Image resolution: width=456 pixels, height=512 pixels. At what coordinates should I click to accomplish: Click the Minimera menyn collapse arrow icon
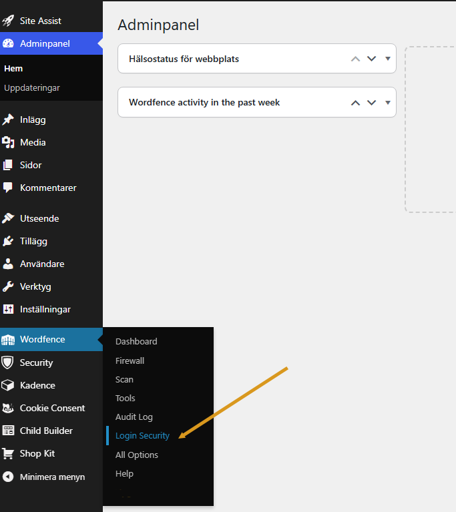[8, 477]
